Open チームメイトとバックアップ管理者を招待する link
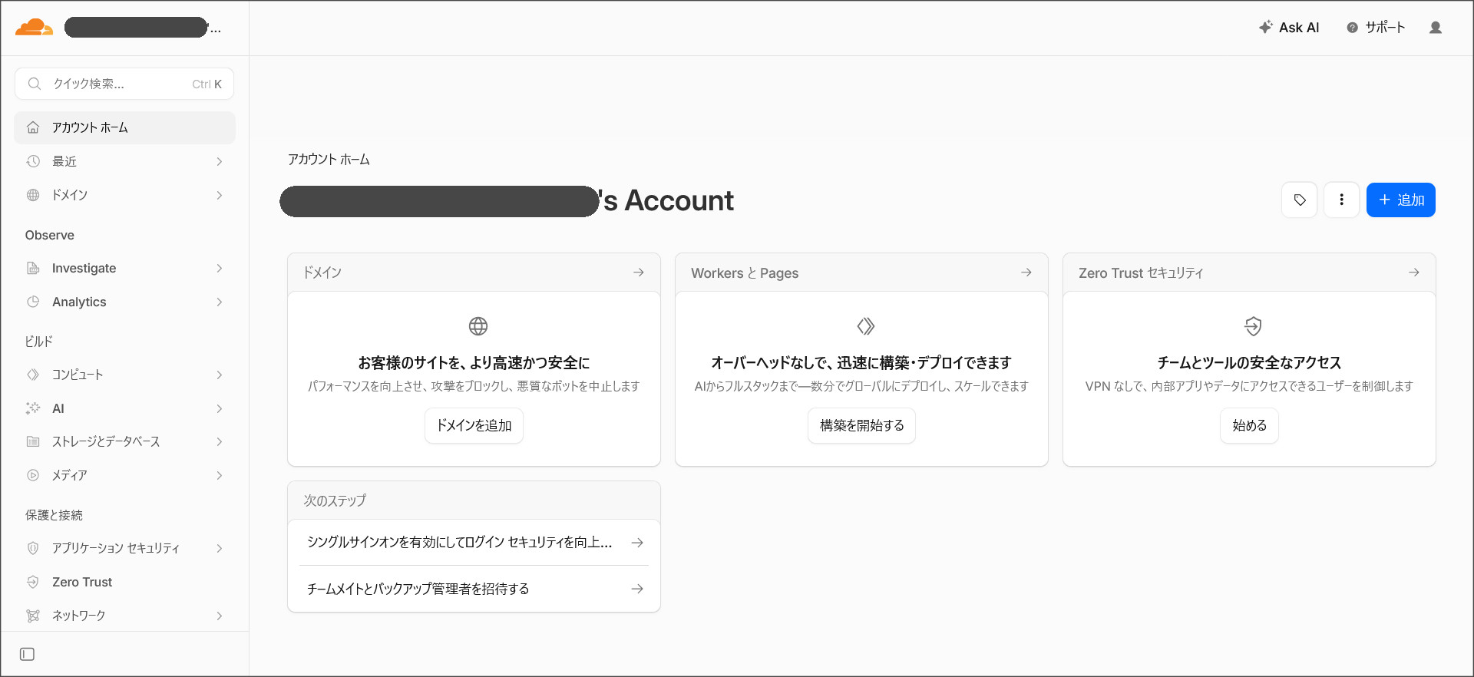1474x677 pixels. pyautogui.click(x=474, y=589)
